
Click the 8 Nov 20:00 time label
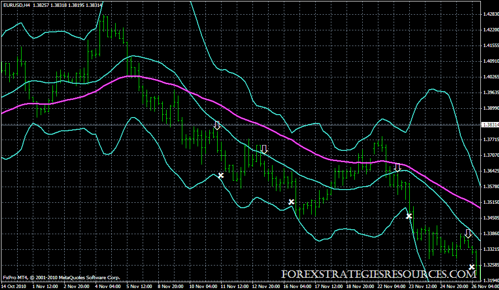(x=171, y=287)
